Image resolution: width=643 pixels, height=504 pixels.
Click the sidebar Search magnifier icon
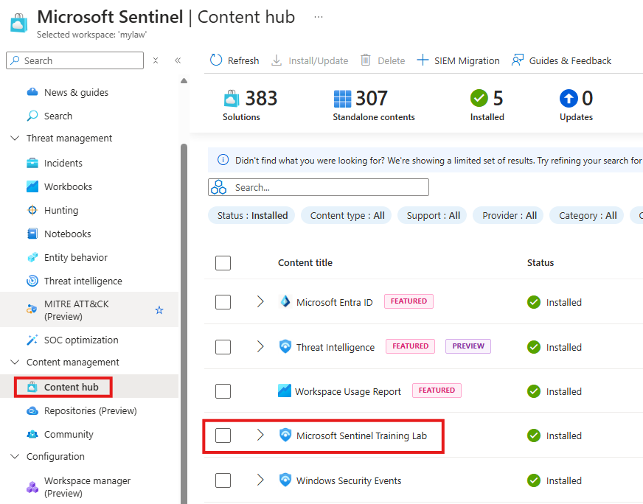(32, 116)
